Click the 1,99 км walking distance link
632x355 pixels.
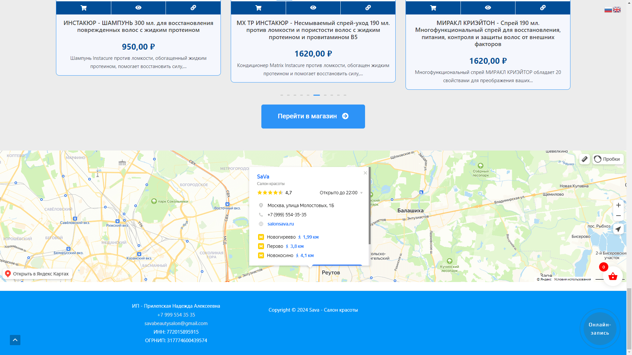coord(308,237)
